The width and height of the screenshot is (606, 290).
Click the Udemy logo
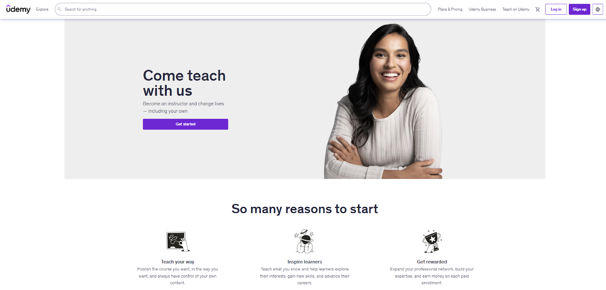point(18,9)
